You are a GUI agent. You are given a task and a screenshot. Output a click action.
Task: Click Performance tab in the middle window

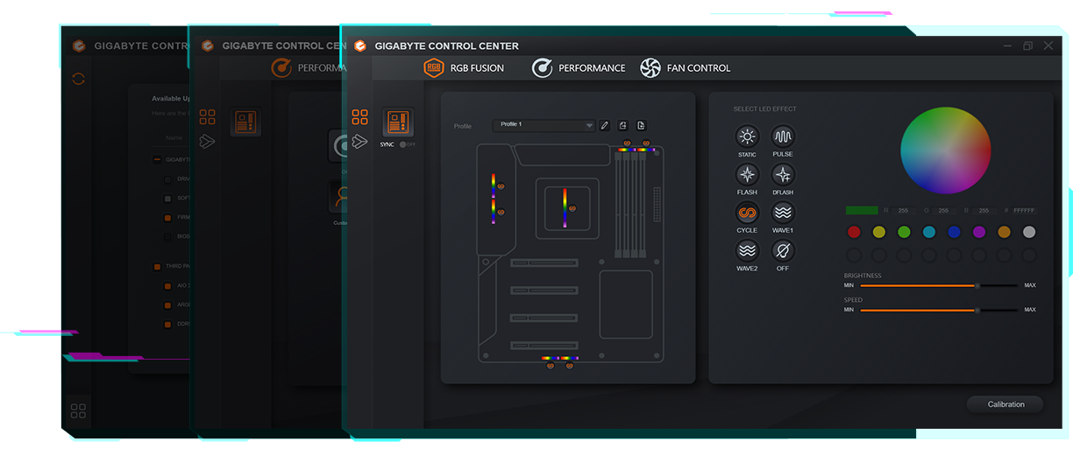click(x=309, y=68)
